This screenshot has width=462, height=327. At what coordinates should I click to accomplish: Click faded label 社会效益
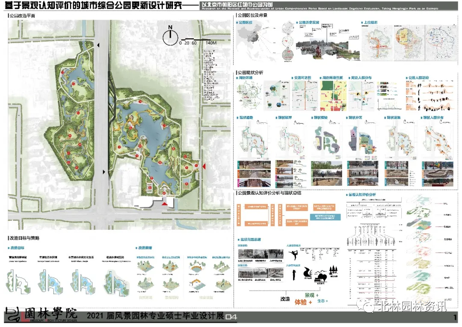(x=206, y=297)
